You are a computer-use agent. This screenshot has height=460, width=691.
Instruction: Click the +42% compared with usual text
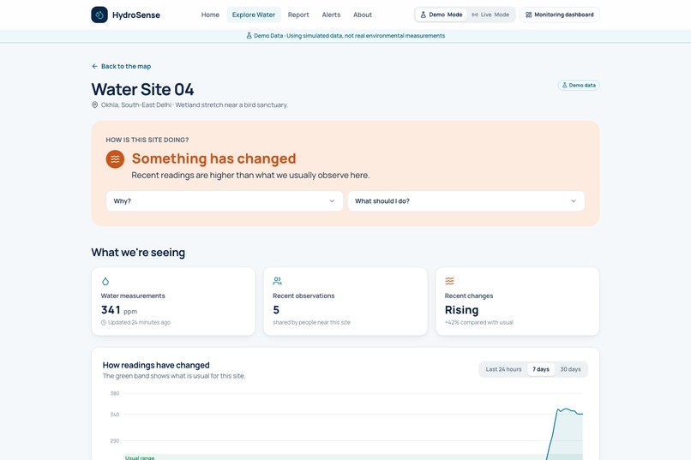tap(479, 322)
